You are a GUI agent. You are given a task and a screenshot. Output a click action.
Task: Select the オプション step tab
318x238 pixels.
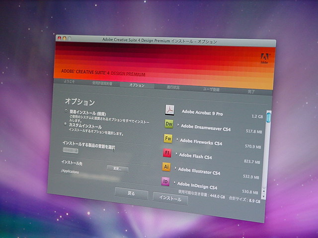coord(137,85)
